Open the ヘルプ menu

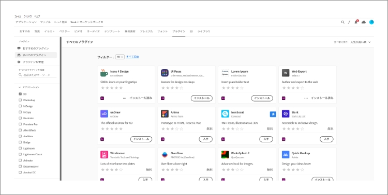tap(37, 17)
